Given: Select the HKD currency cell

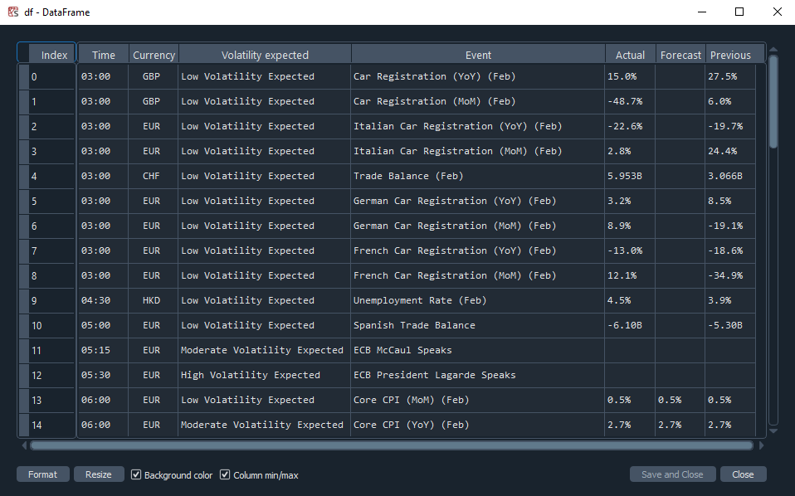Looking at the screenshot, I should tap(154, 300).
